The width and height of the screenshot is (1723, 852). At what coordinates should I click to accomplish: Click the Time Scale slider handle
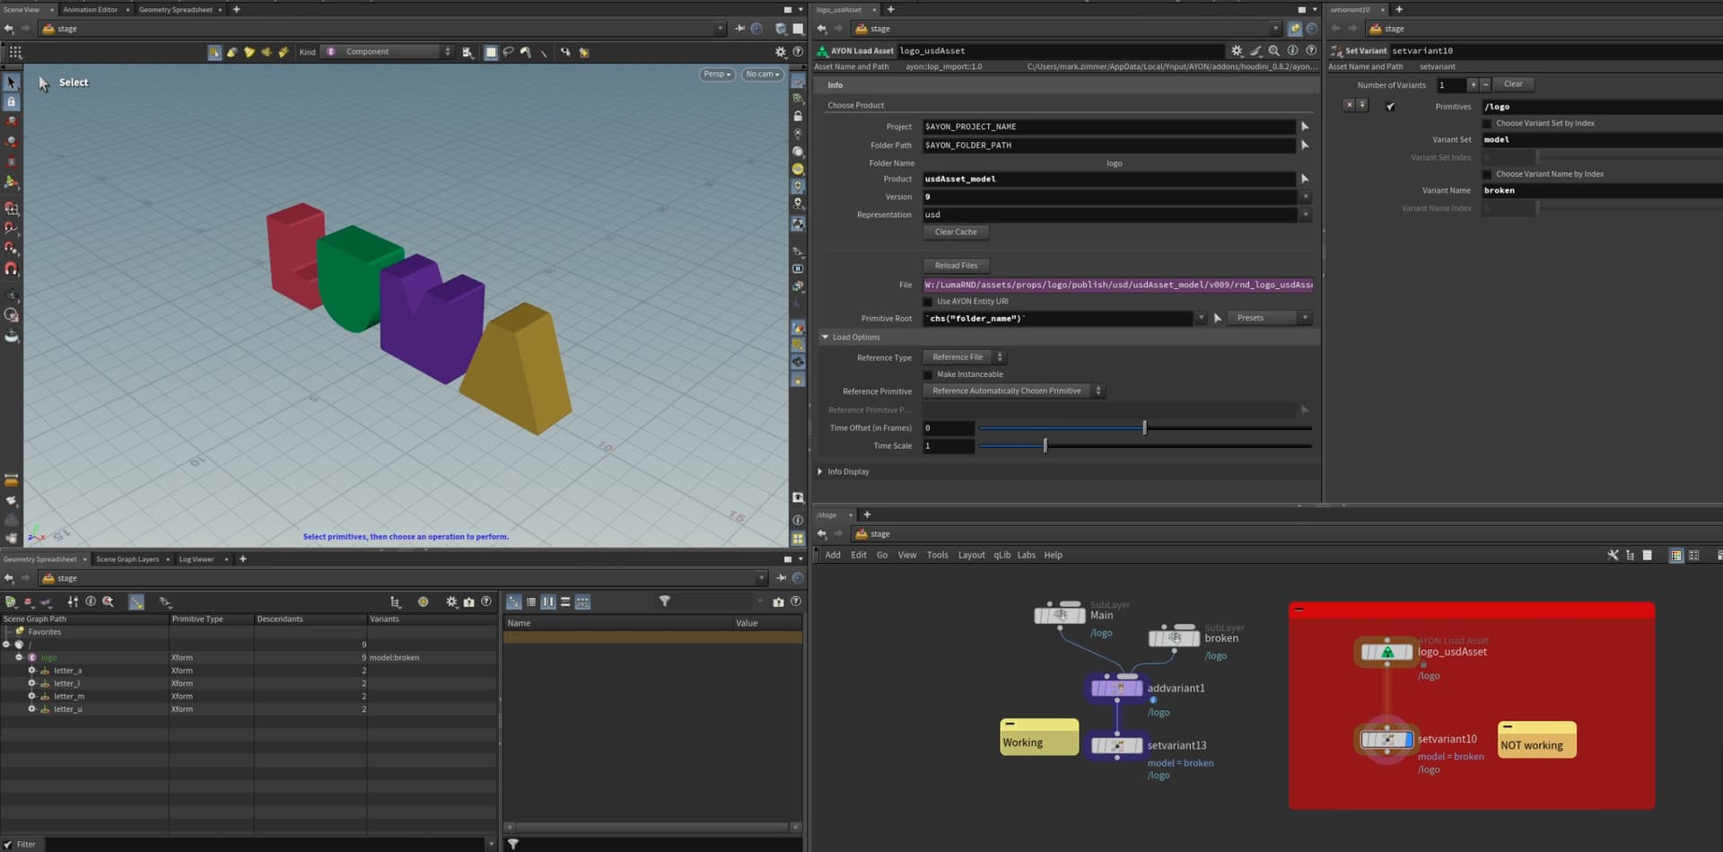tap(1045, 446)
